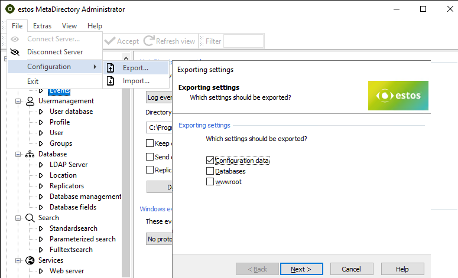Cancel the Exporting settings dialog
458x278 pixels.
point(351,269)
